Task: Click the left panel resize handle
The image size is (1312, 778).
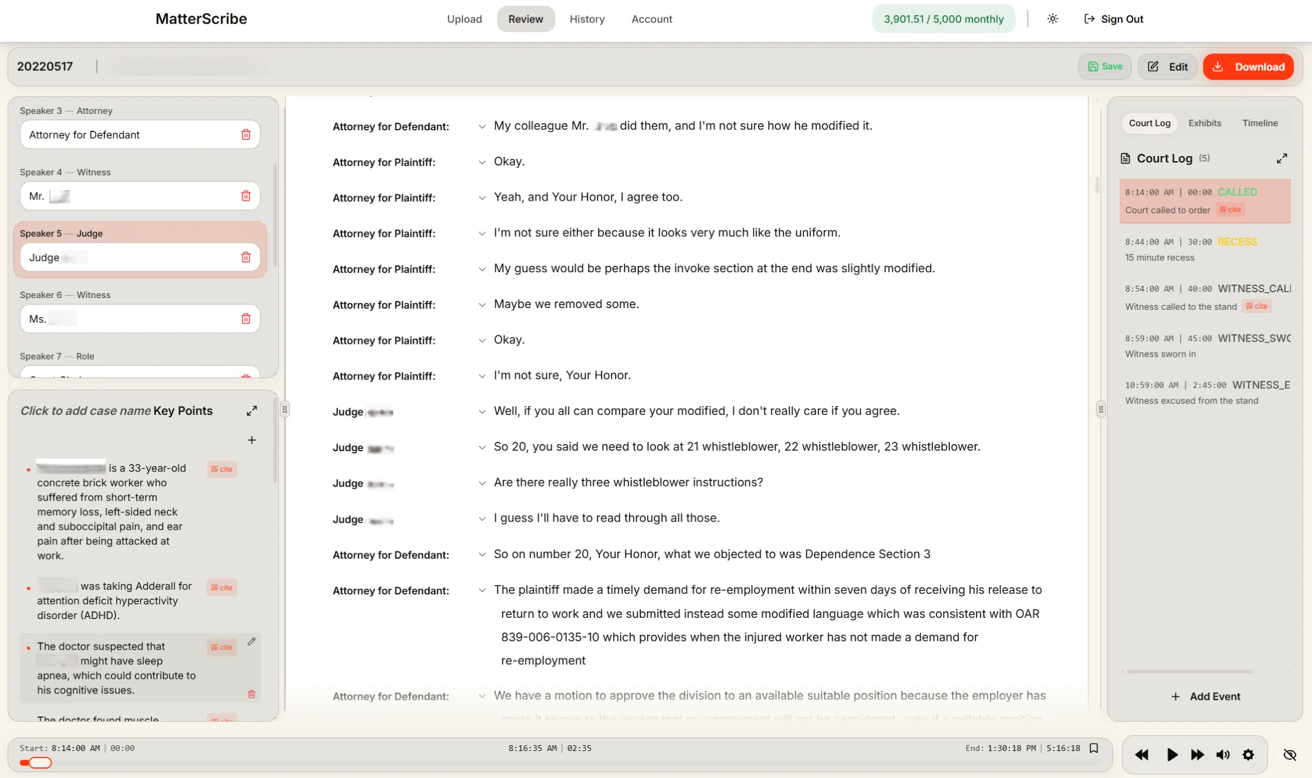Action: coord(285,409)
